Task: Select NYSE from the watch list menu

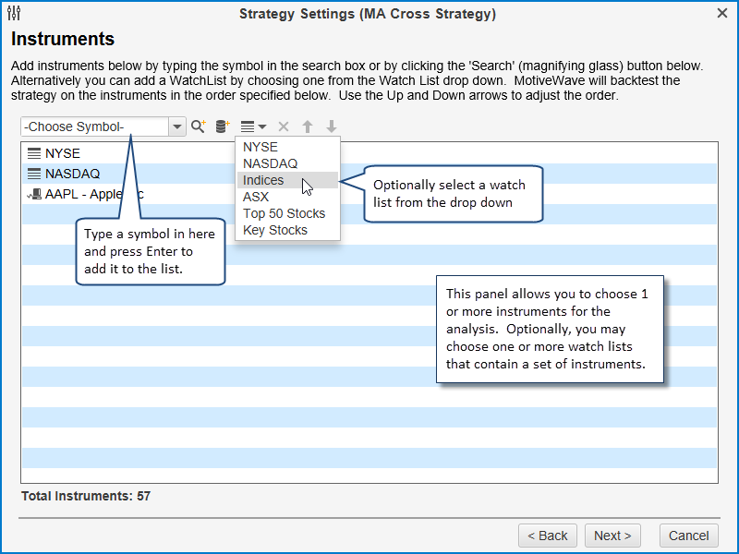Action: click(x=260, y=147)
